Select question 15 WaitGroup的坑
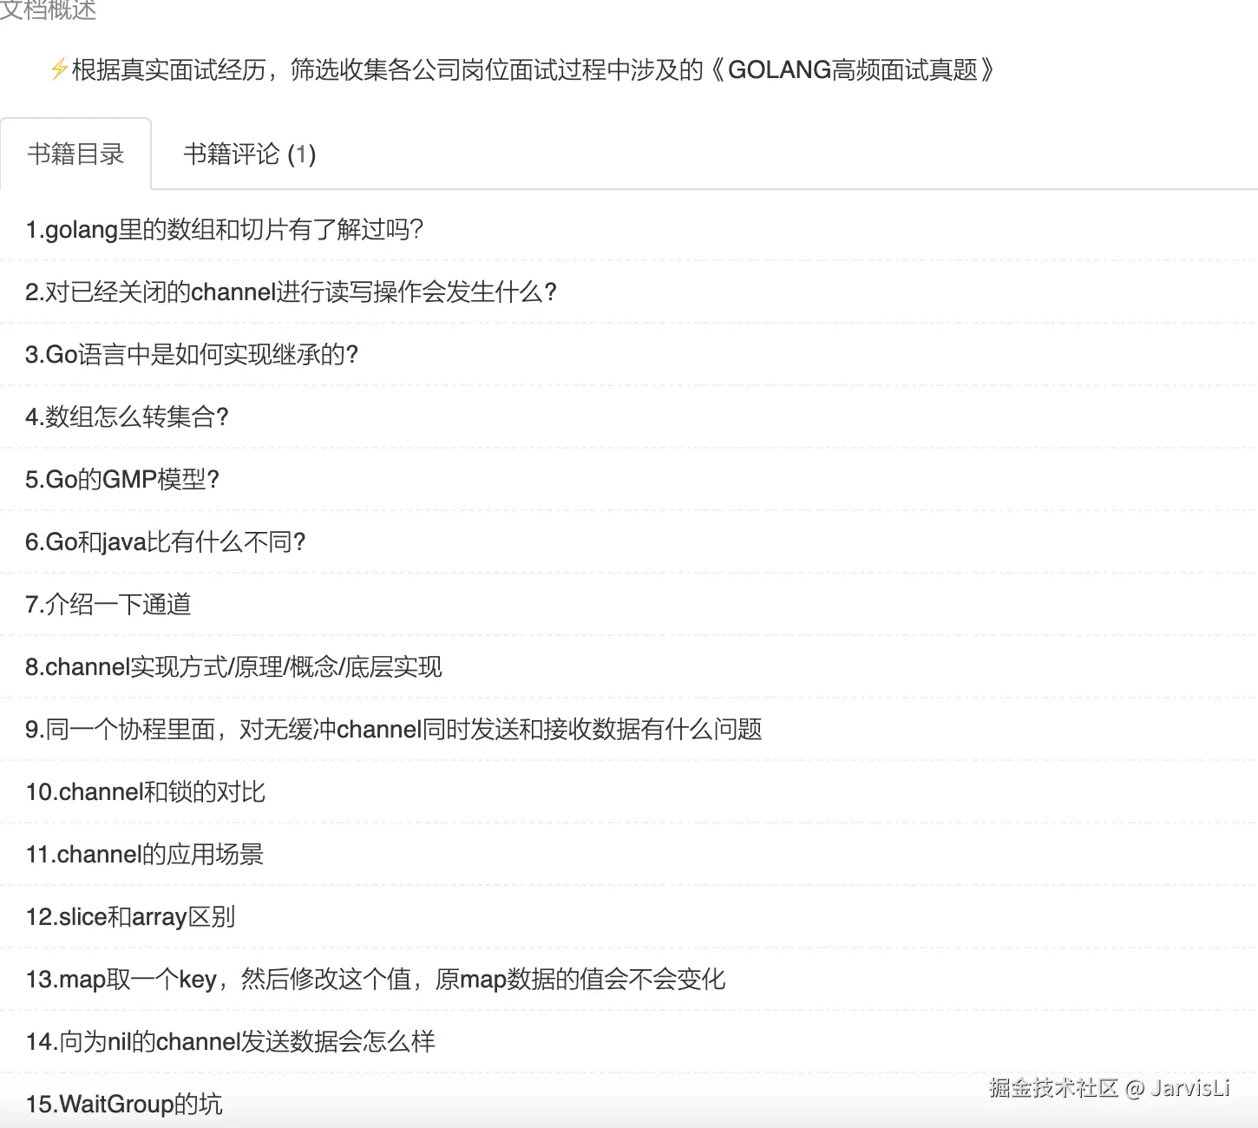This screenshot has height=1128, width=1258. click(123, 1104)
